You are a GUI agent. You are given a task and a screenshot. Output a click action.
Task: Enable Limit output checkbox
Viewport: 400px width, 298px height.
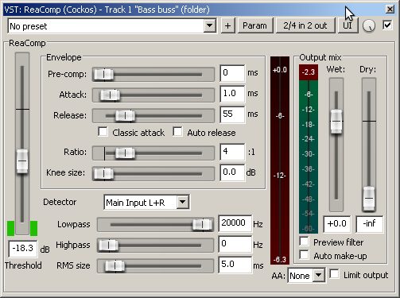tap(334, 274)
